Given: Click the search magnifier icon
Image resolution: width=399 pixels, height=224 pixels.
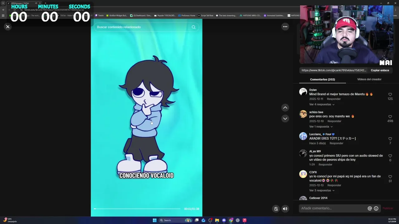Looking at the screenshot, I should 194,27.
